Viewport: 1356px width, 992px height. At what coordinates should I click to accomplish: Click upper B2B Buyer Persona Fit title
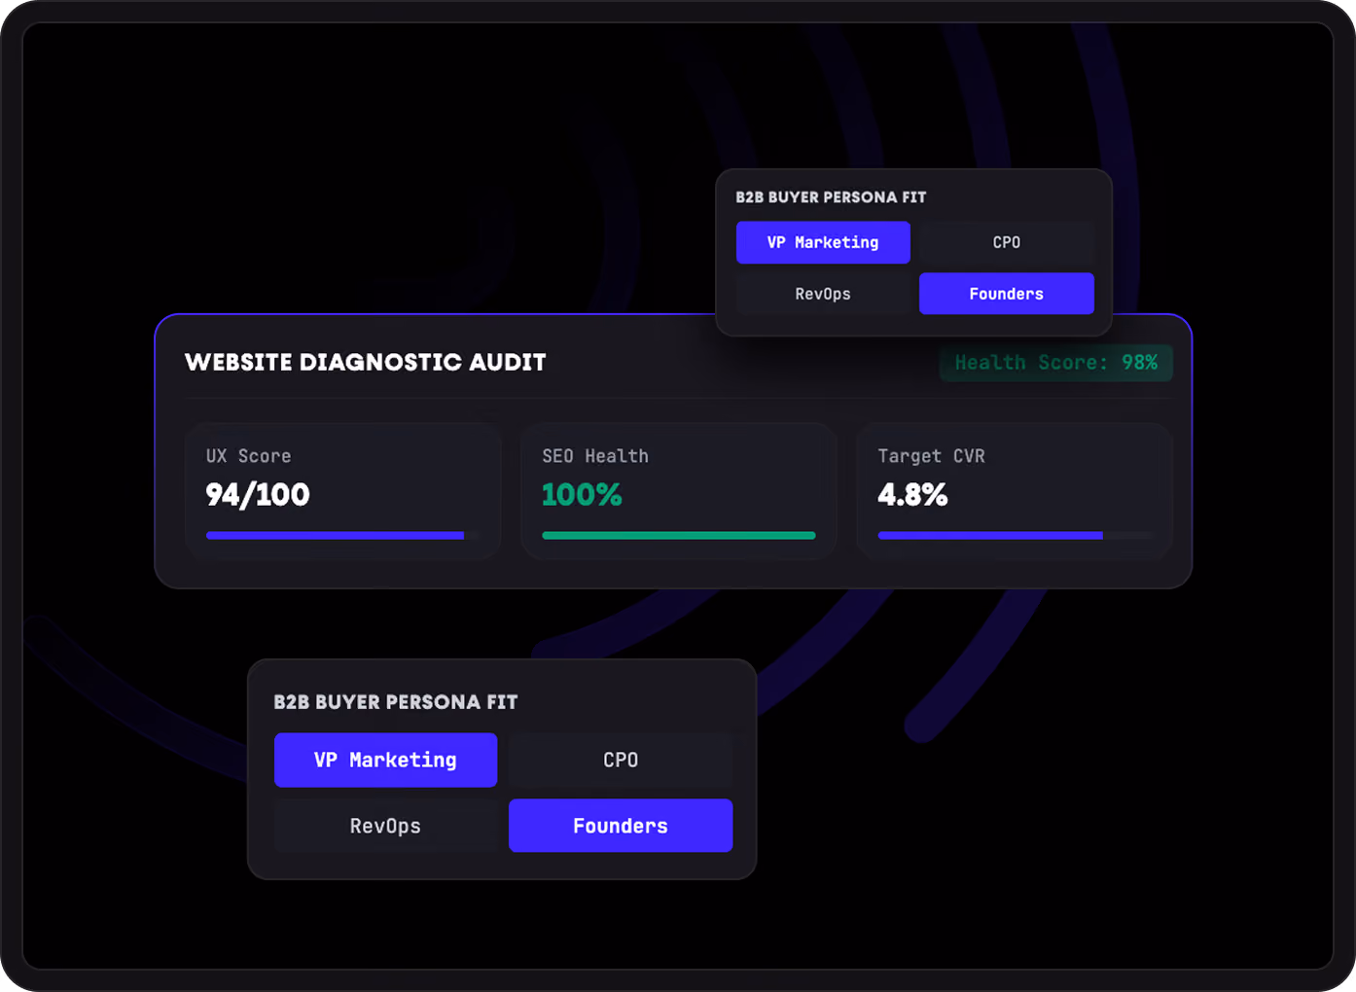(x=831, y=197)
